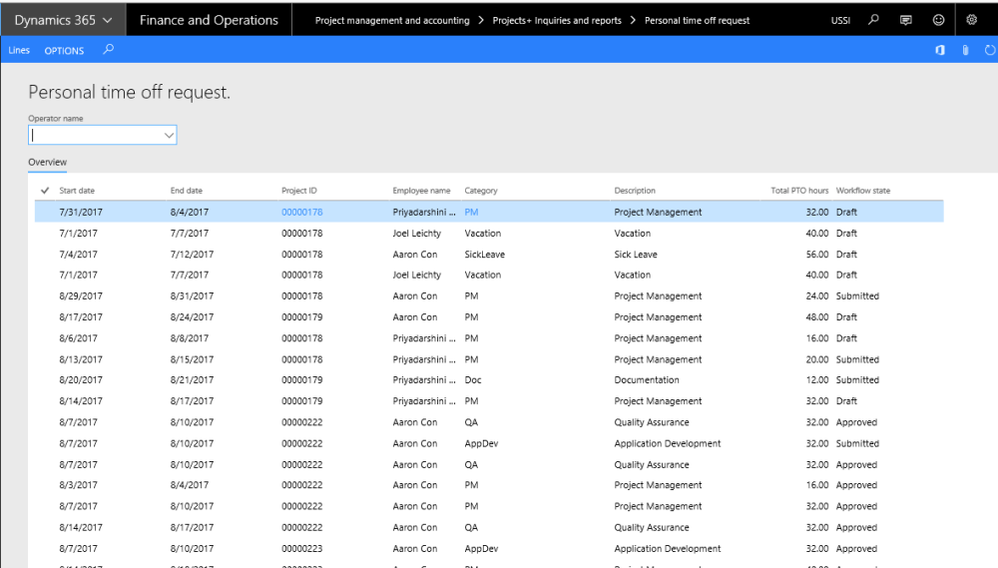Open the global search magnifier in top bar
This screenshot has height=568, width=998.
click(873, 20)
